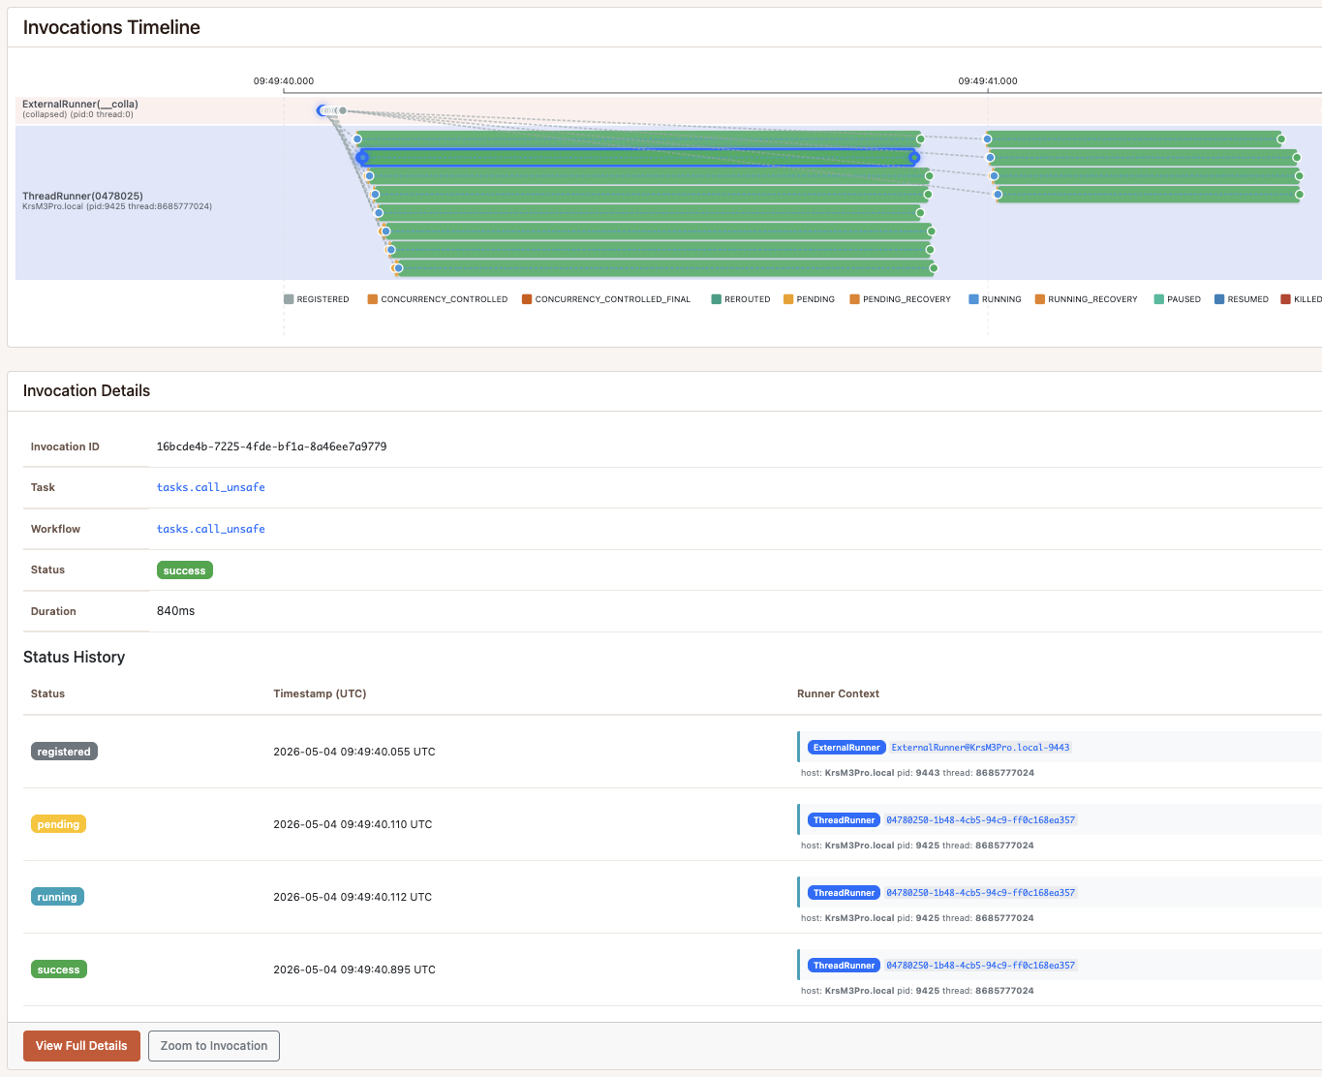This screenshot has height=1077, width=1322.
Task: Select the blue-outlined highlighted invocation bar
Action: point(637,158)
